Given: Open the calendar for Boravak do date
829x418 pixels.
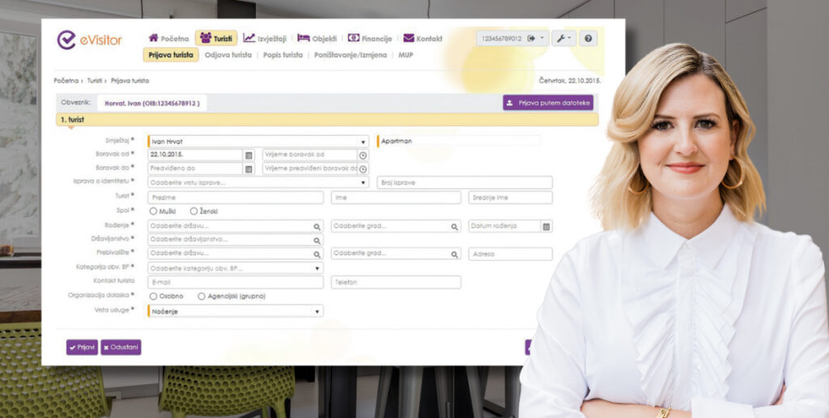Looking at the screenshot, I should (249, 169).
